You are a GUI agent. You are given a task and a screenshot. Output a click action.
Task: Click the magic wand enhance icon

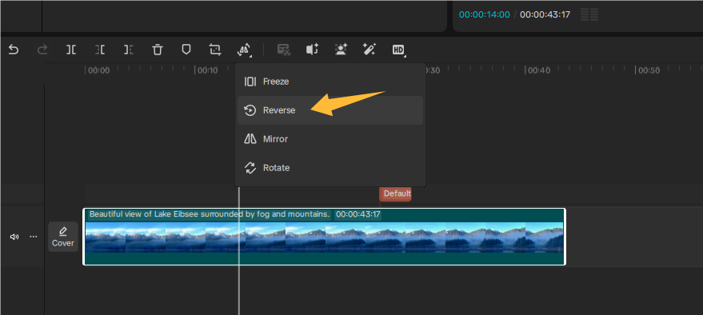click(x=369, y=50)
